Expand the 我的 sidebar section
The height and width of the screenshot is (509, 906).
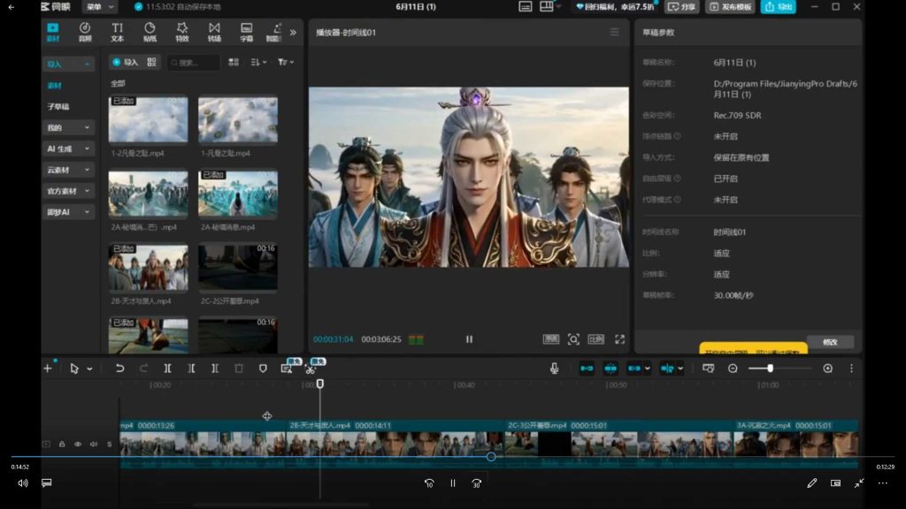68,127
